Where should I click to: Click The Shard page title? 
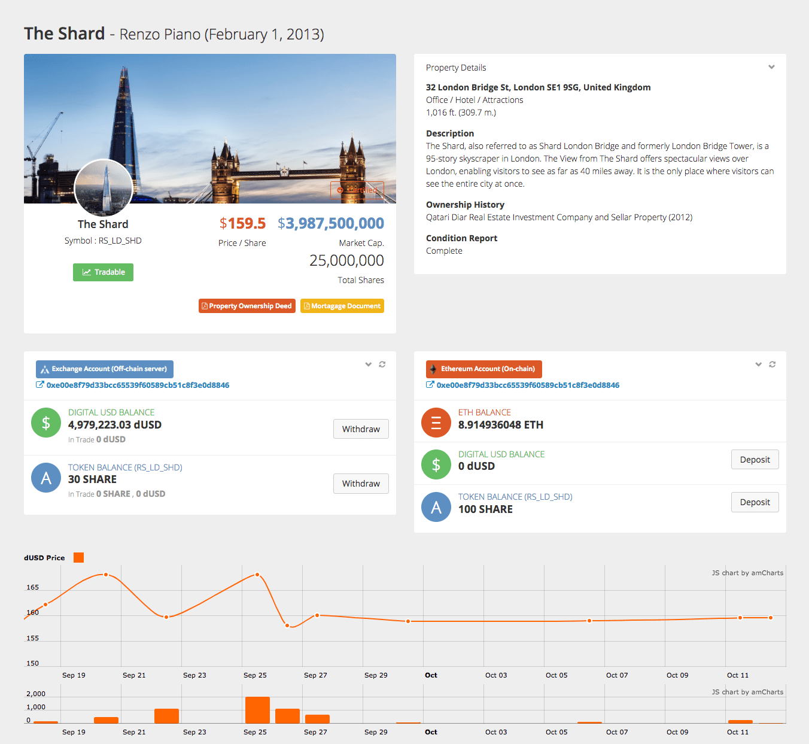tap(64, 34)
